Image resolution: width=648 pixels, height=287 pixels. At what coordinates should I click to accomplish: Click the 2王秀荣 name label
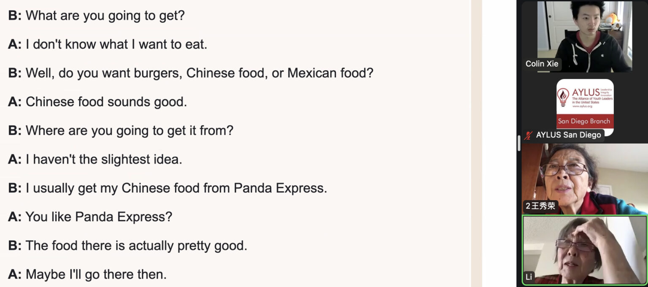tap(540, 206)
